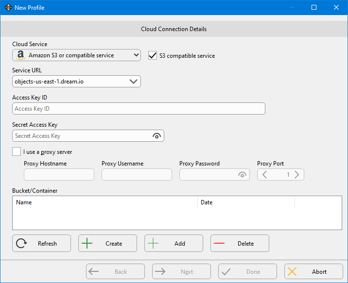Click the green plus Create icon

[x=87, y=244]
